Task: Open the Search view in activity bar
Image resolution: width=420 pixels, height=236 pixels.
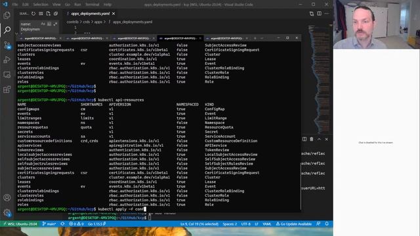Action: pos(7,29)
